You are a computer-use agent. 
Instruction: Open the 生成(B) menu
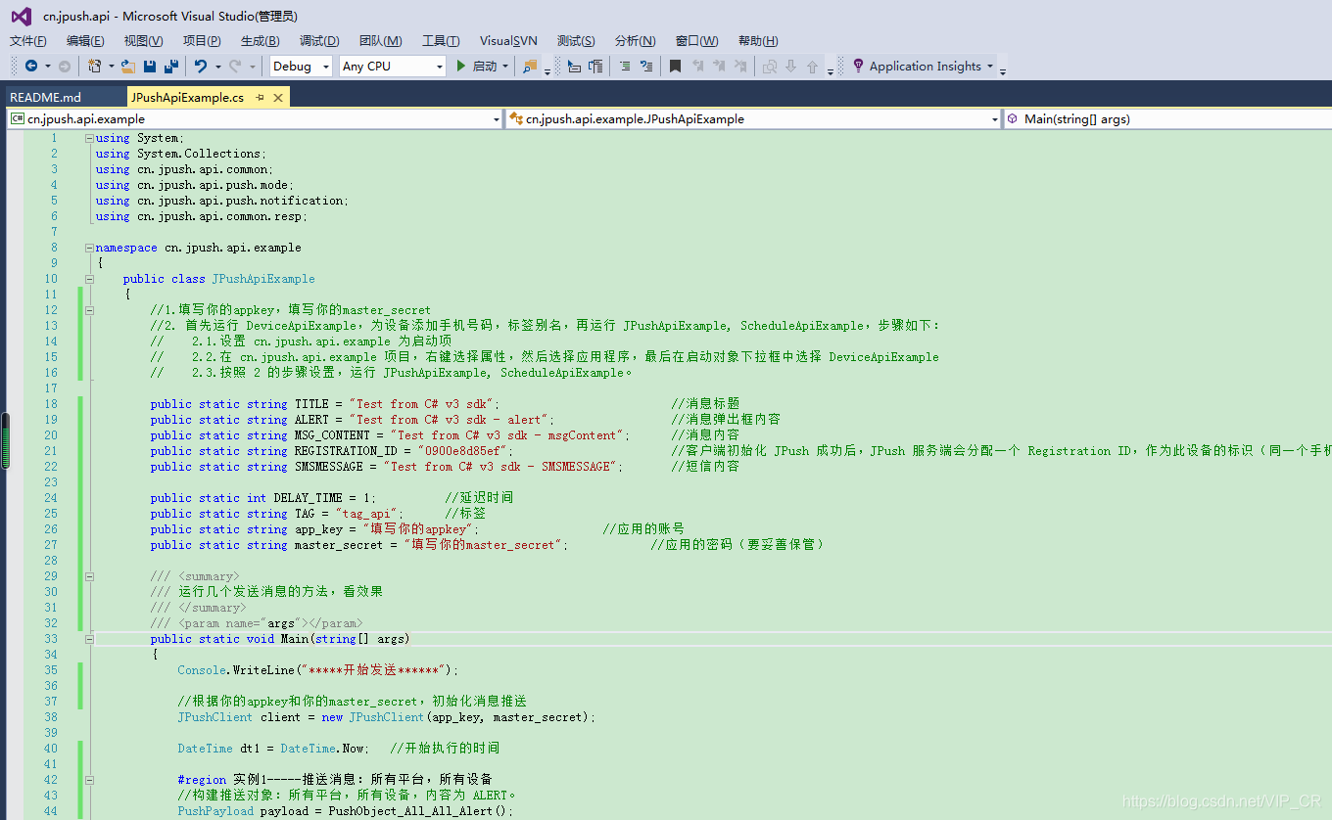pos(260,40)
